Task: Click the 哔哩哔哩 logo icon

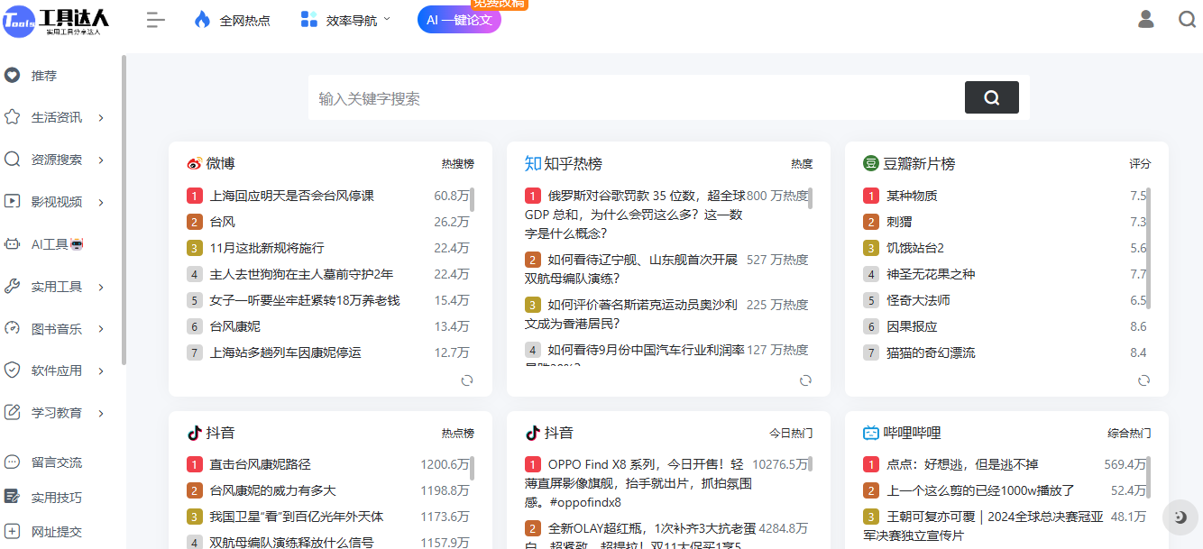Action: [x=871, y=434]
